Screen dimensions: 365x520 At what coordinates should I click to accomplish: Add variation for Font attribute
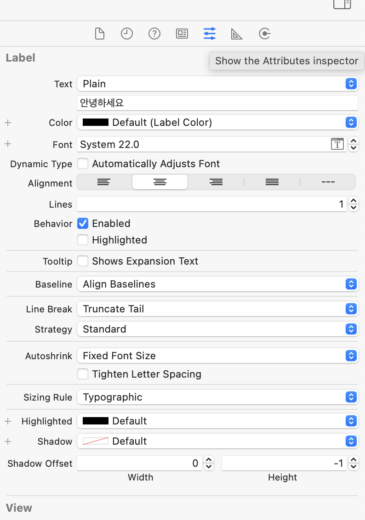[x=8, y=144]
